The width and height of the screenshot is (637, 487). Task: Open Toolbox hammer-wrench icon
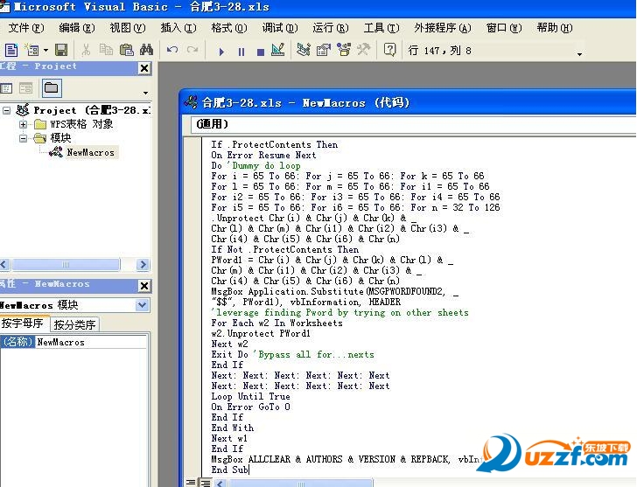(x=364, y=51)
